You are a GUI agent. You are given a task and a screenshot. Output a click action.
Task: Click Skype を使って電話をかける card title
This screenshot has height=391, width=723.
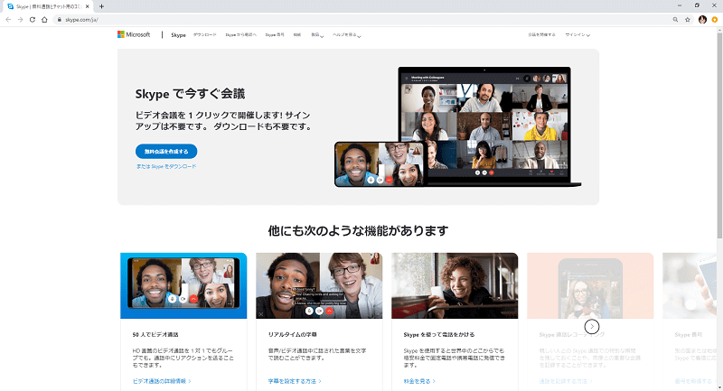[x=439, y=334]
